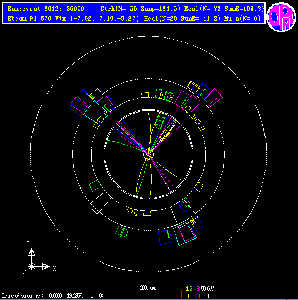Select the Ecal(N= 73 SumE=109.2) readout

click(224, 9)
